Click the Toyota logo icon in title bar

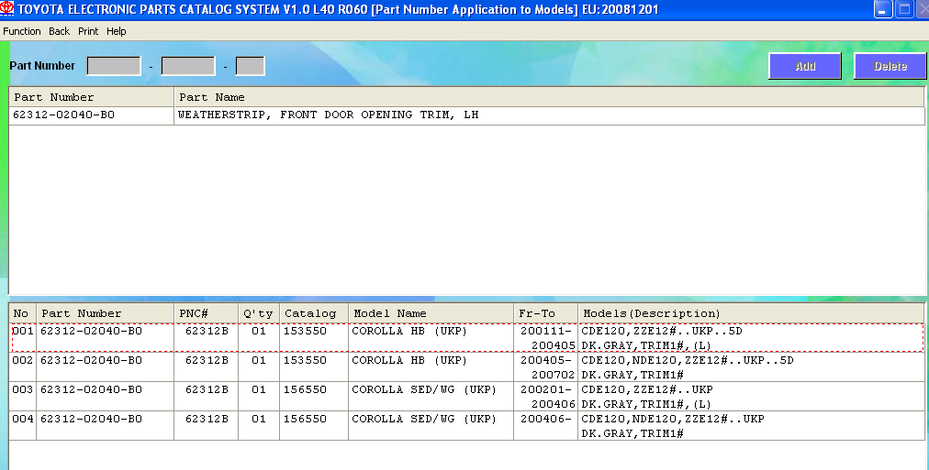pyautogui.click(x=7, y=9)
